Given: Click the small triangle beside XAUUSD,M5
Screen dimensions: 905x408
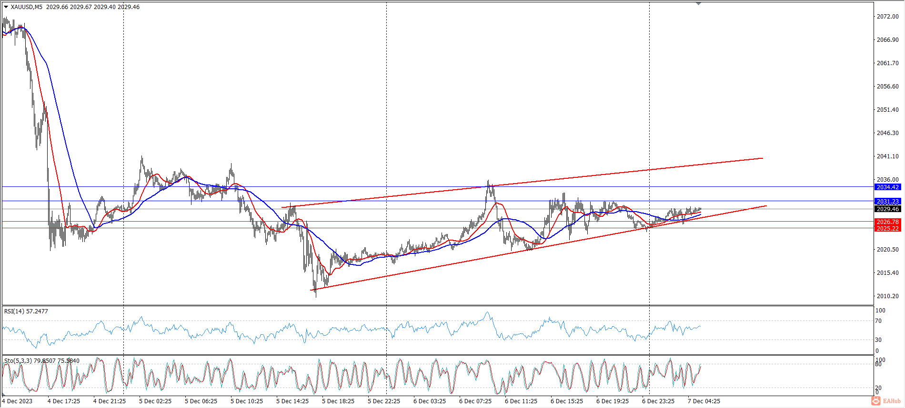Looking at the screenshot, I should pyautogui.click(x=6, y=7).
